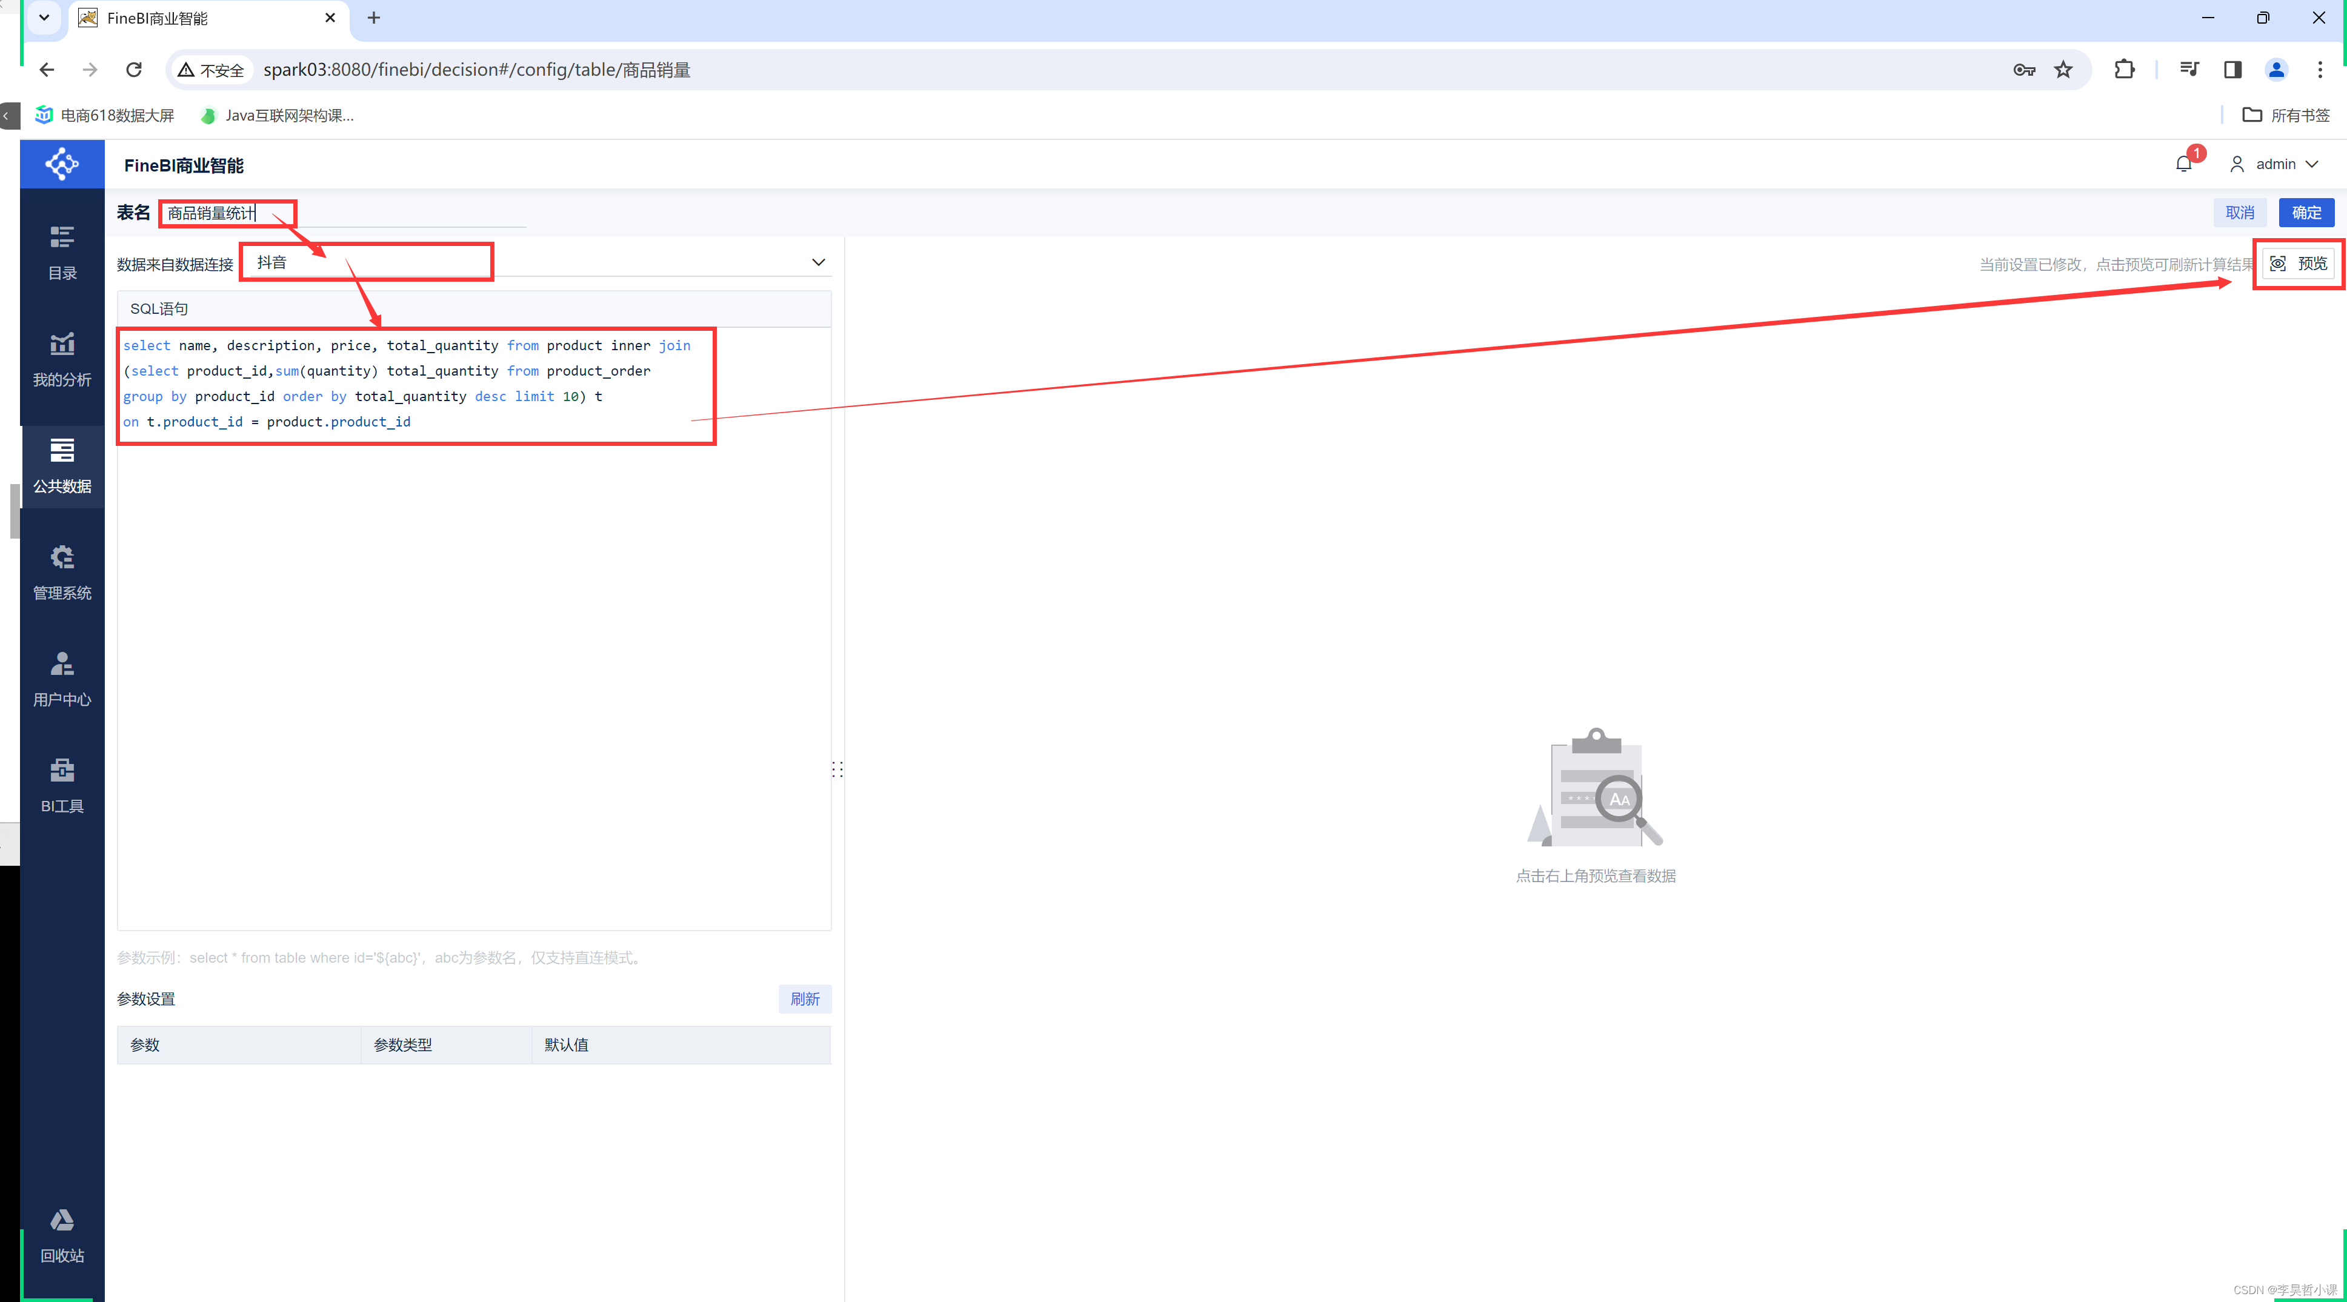
Task: Click the panel divider drag handle
Action: [837, 770]
